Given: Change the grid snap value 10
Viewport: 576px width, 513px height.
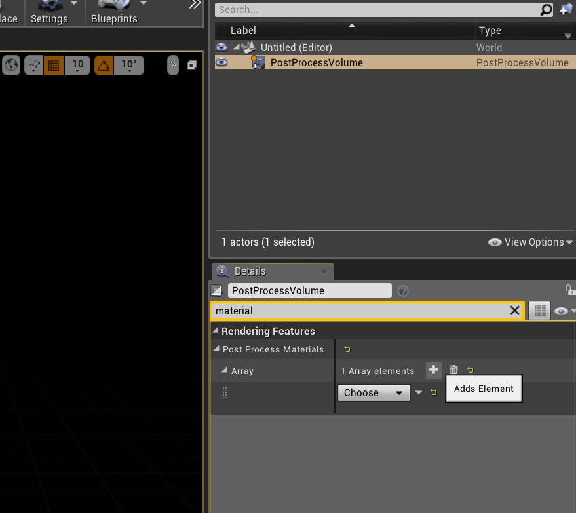Looking at the screenshot, I should [77, 66].
